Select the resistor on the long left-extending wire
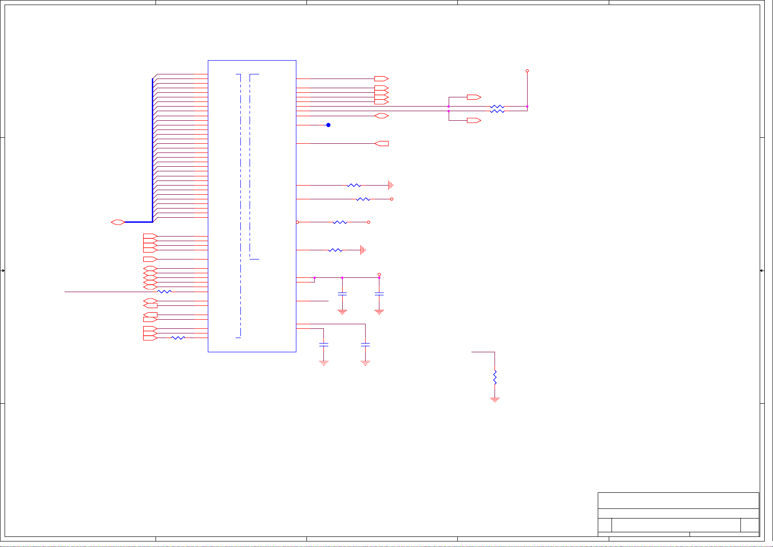This screenshot has height=547, width=773. [164, 292]
